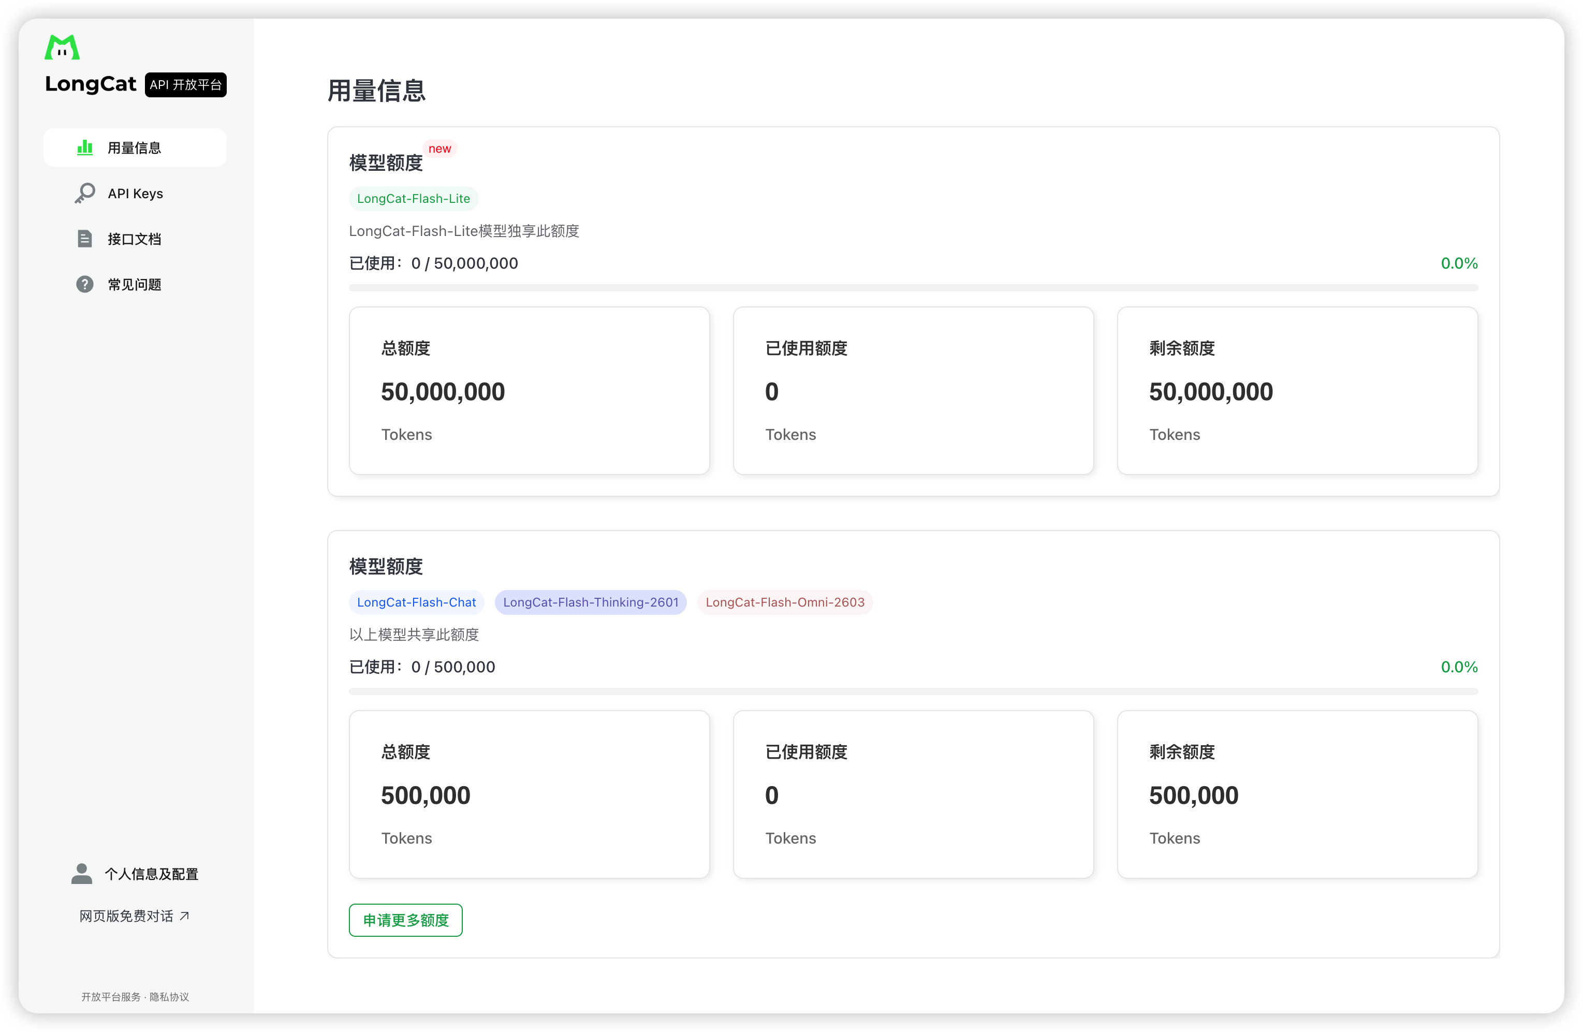The height and width of the screenshot is (1032, 1583).
Task: Click the bar chart usage icon
Action: tap(84, 148)
